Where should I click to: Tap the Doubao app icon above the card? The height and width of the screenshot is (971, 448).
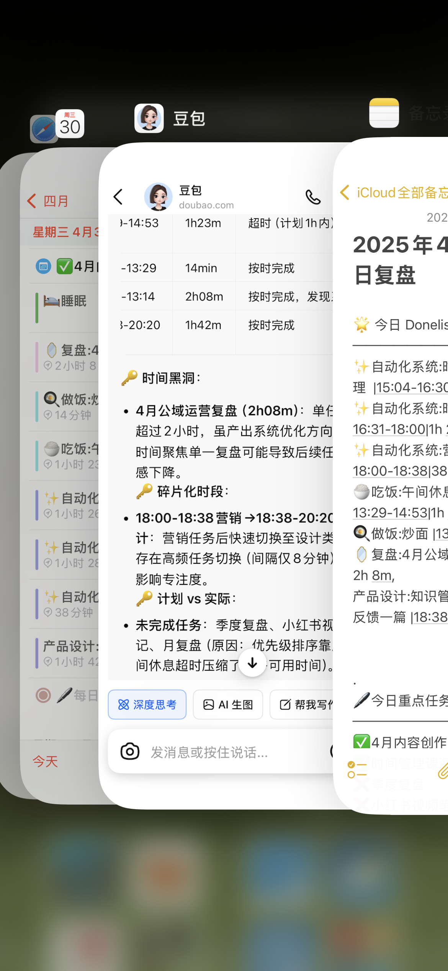pyautogui.click(x=149, y=118)
